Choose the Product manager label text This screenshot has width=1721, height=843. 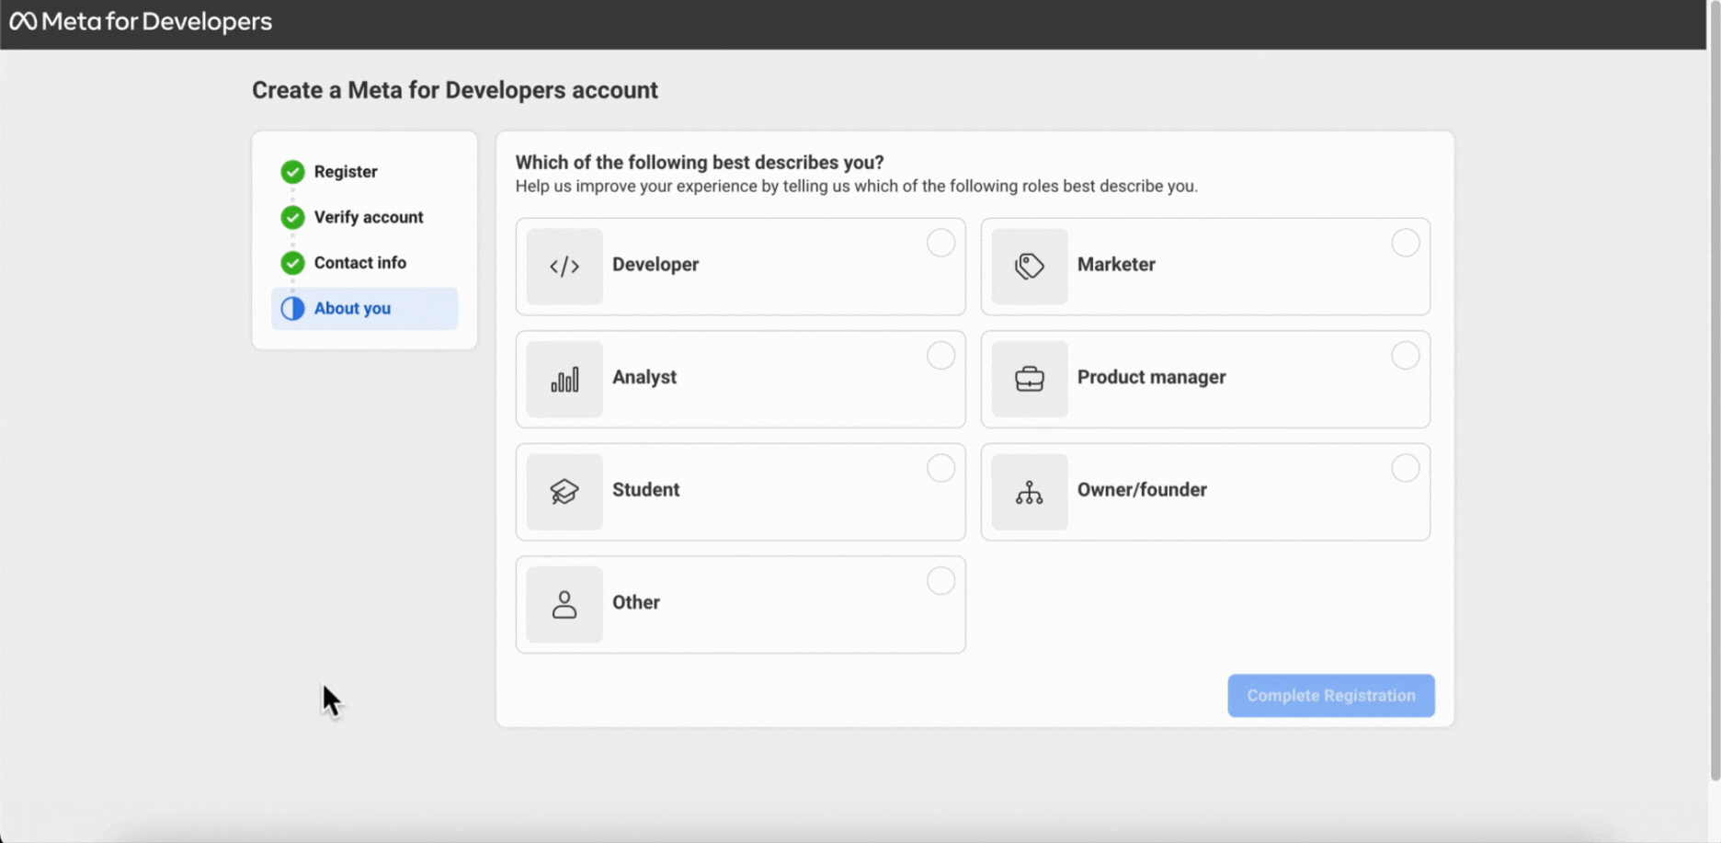click(1152, 377)
